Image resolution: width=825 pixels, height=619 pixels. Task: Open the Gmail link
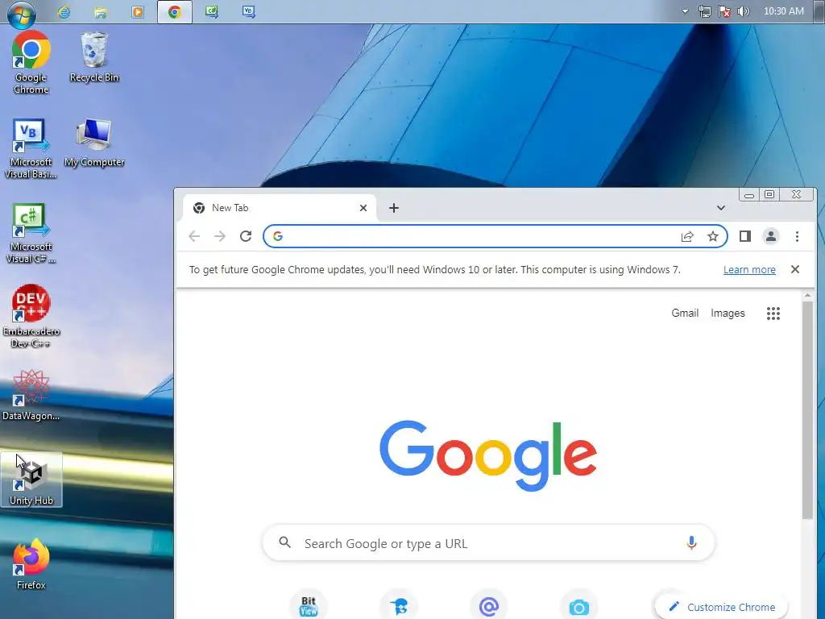[x=685, y=314]
